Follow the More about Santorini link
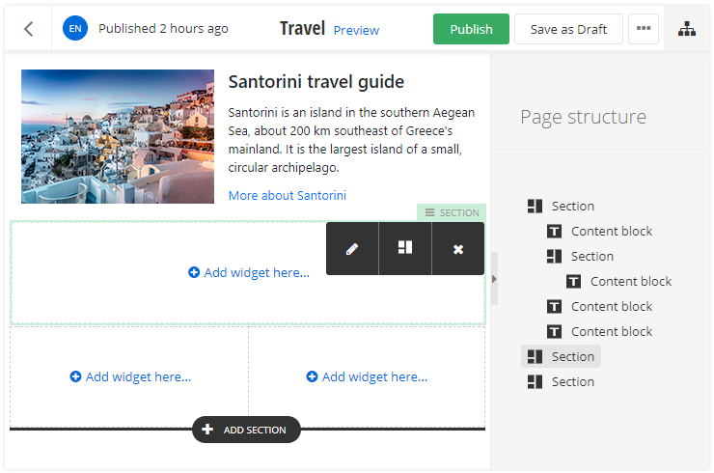This screenshot has height=473, width=714. pyautogui.click(x=287, y=196)
